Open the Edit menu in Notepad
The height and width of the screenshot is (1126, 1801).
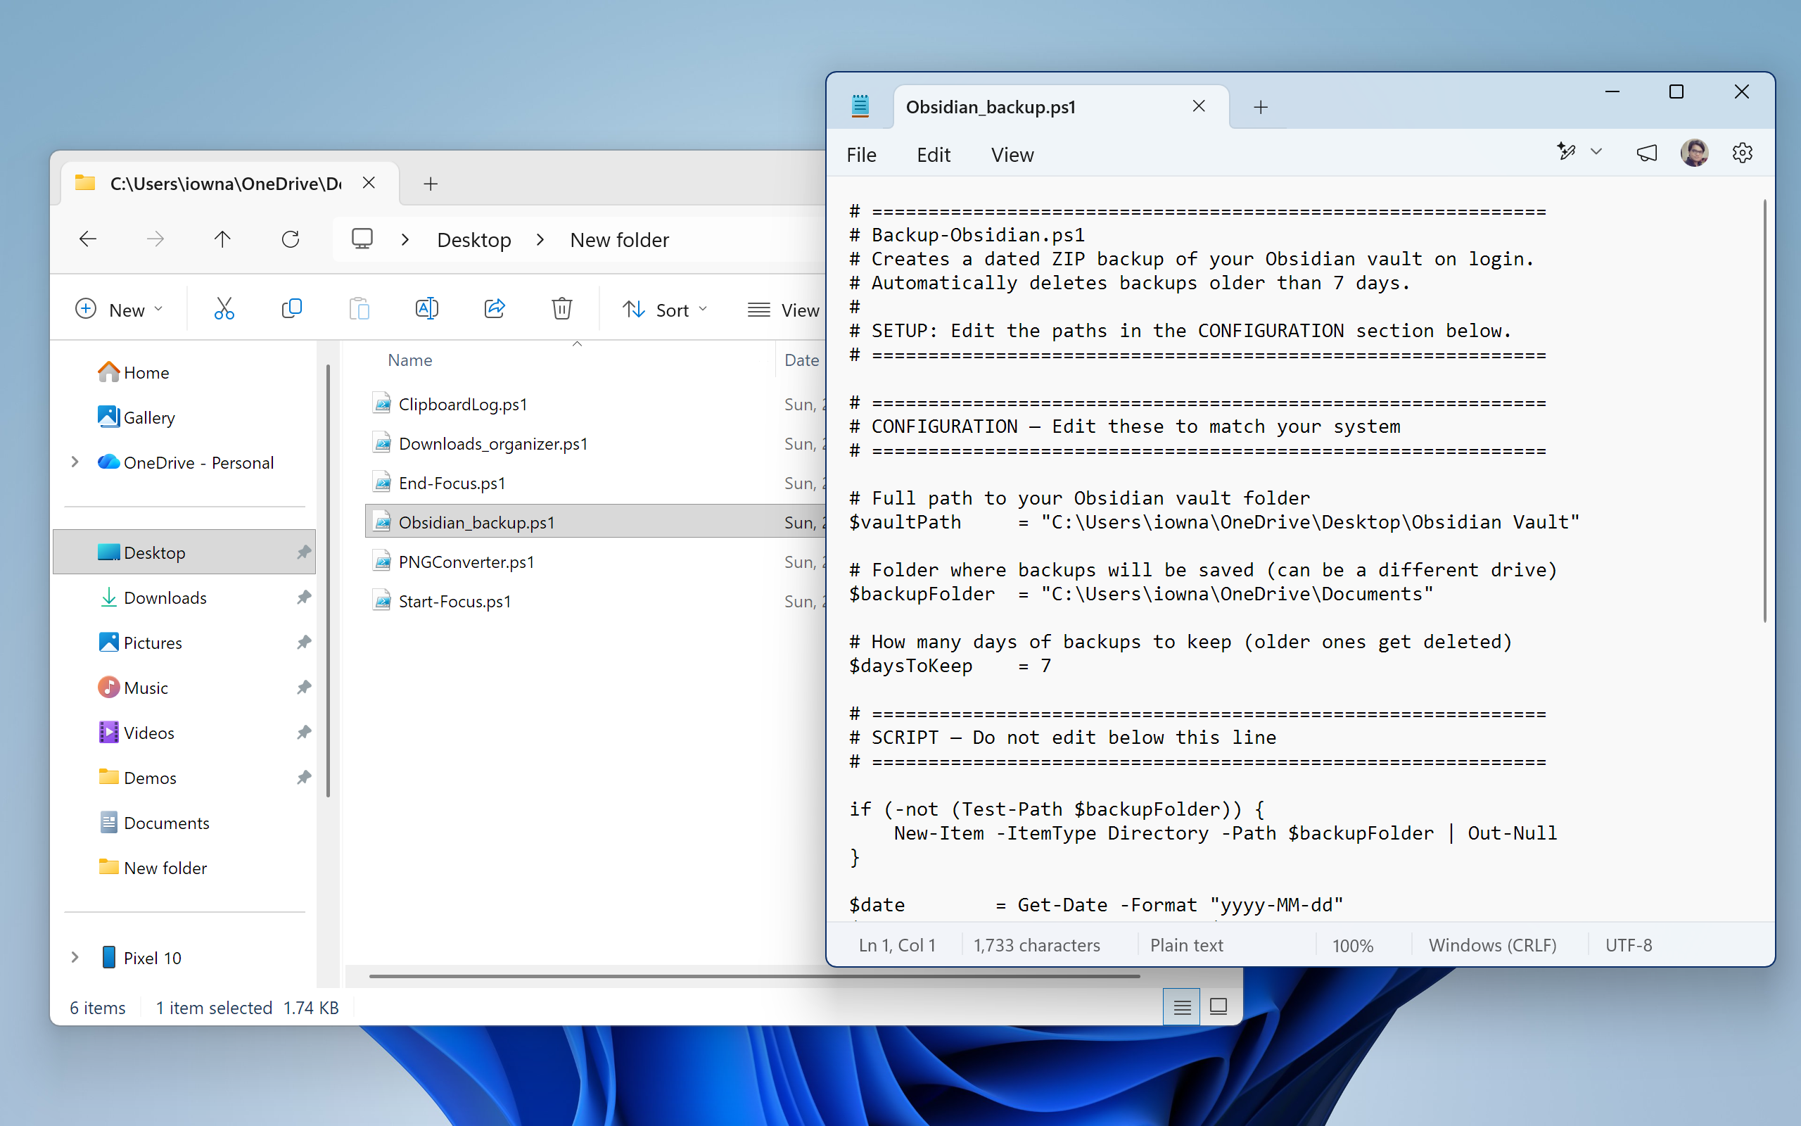pyautogui.click(x=934, y=155)
